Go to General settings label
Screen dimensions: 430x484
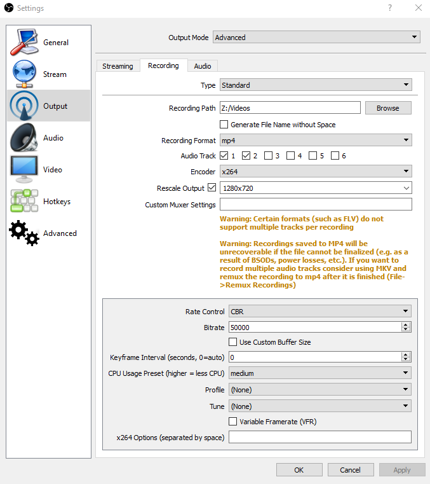56,42
